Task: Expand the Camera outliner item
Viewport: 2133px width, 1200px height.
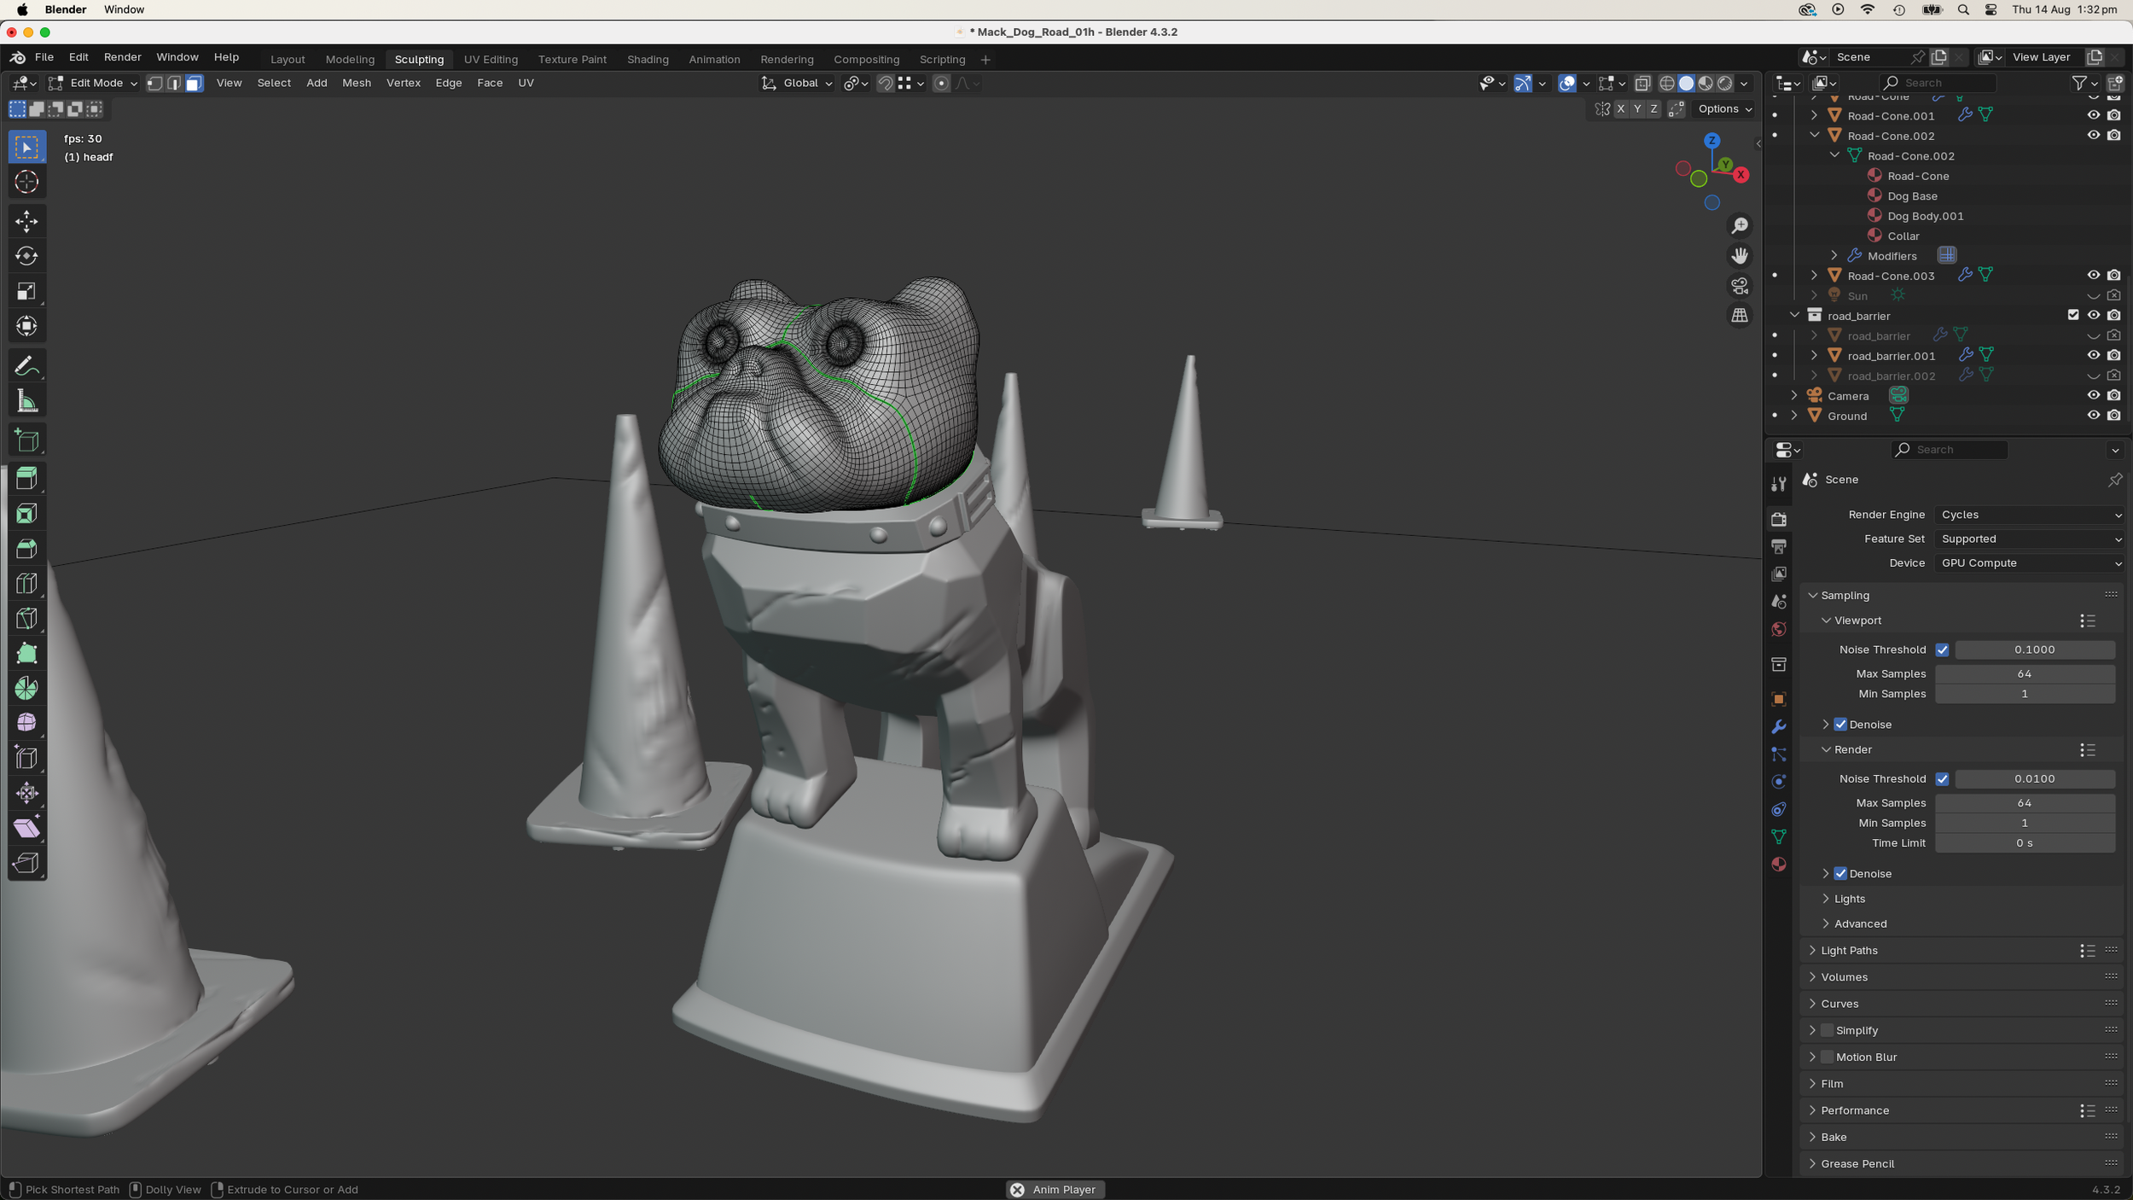Action: click(x=1794, y=396)
